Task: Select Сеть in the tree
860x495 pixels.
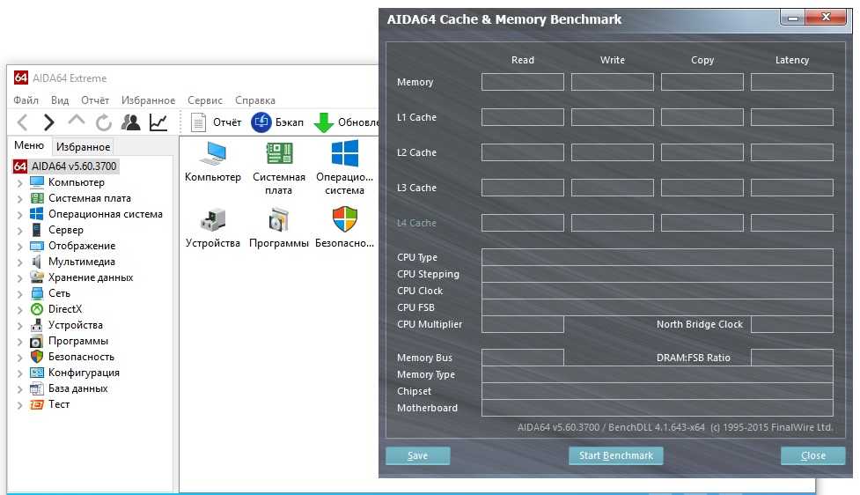Action: [59, 293]
